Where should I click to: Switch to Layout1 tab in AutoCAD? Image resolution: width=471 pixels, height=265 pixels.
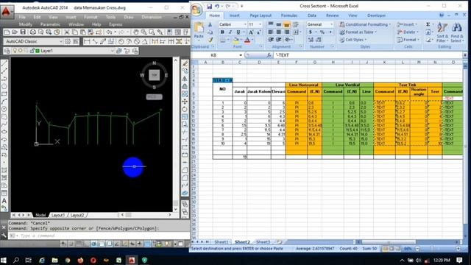coord(58,215)
